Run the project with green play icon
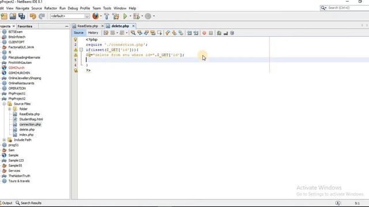Viewport: 369px width, 207px height. click(x=125, y=16)
